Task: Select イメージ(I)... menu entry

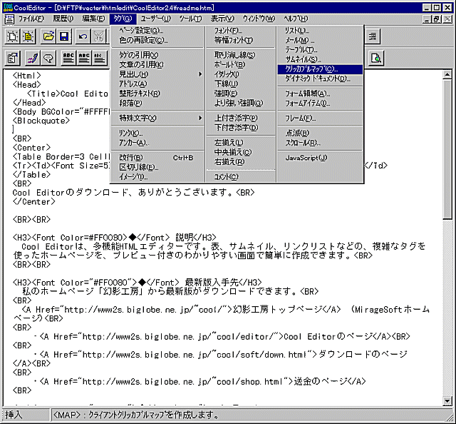Action: point(157,177)
